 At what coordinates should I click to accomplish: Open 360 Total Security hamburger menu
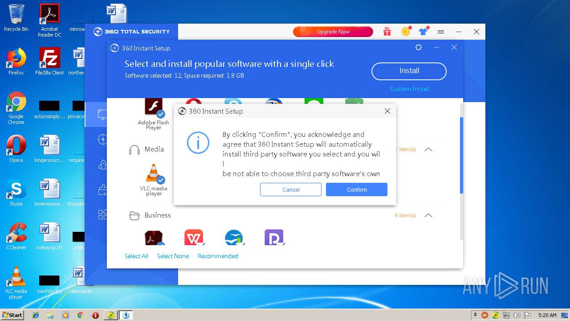pos(441,32)
